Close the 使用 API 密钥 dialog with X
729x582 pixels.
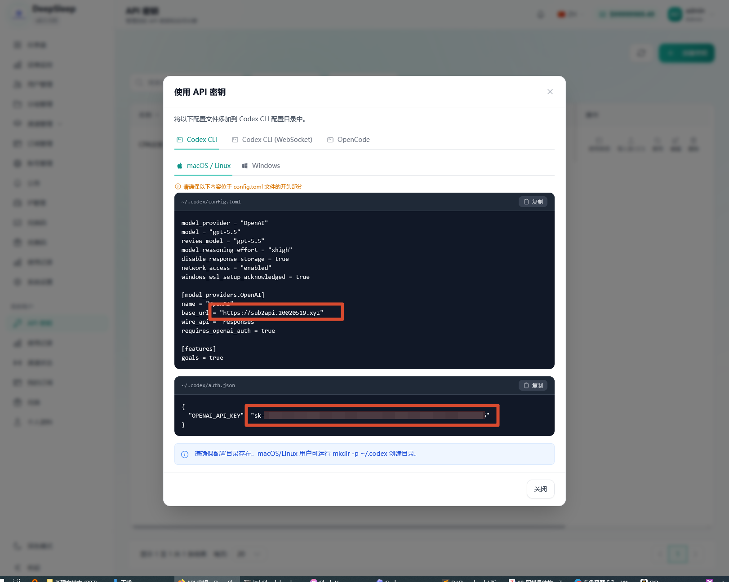tap(550, 92)
